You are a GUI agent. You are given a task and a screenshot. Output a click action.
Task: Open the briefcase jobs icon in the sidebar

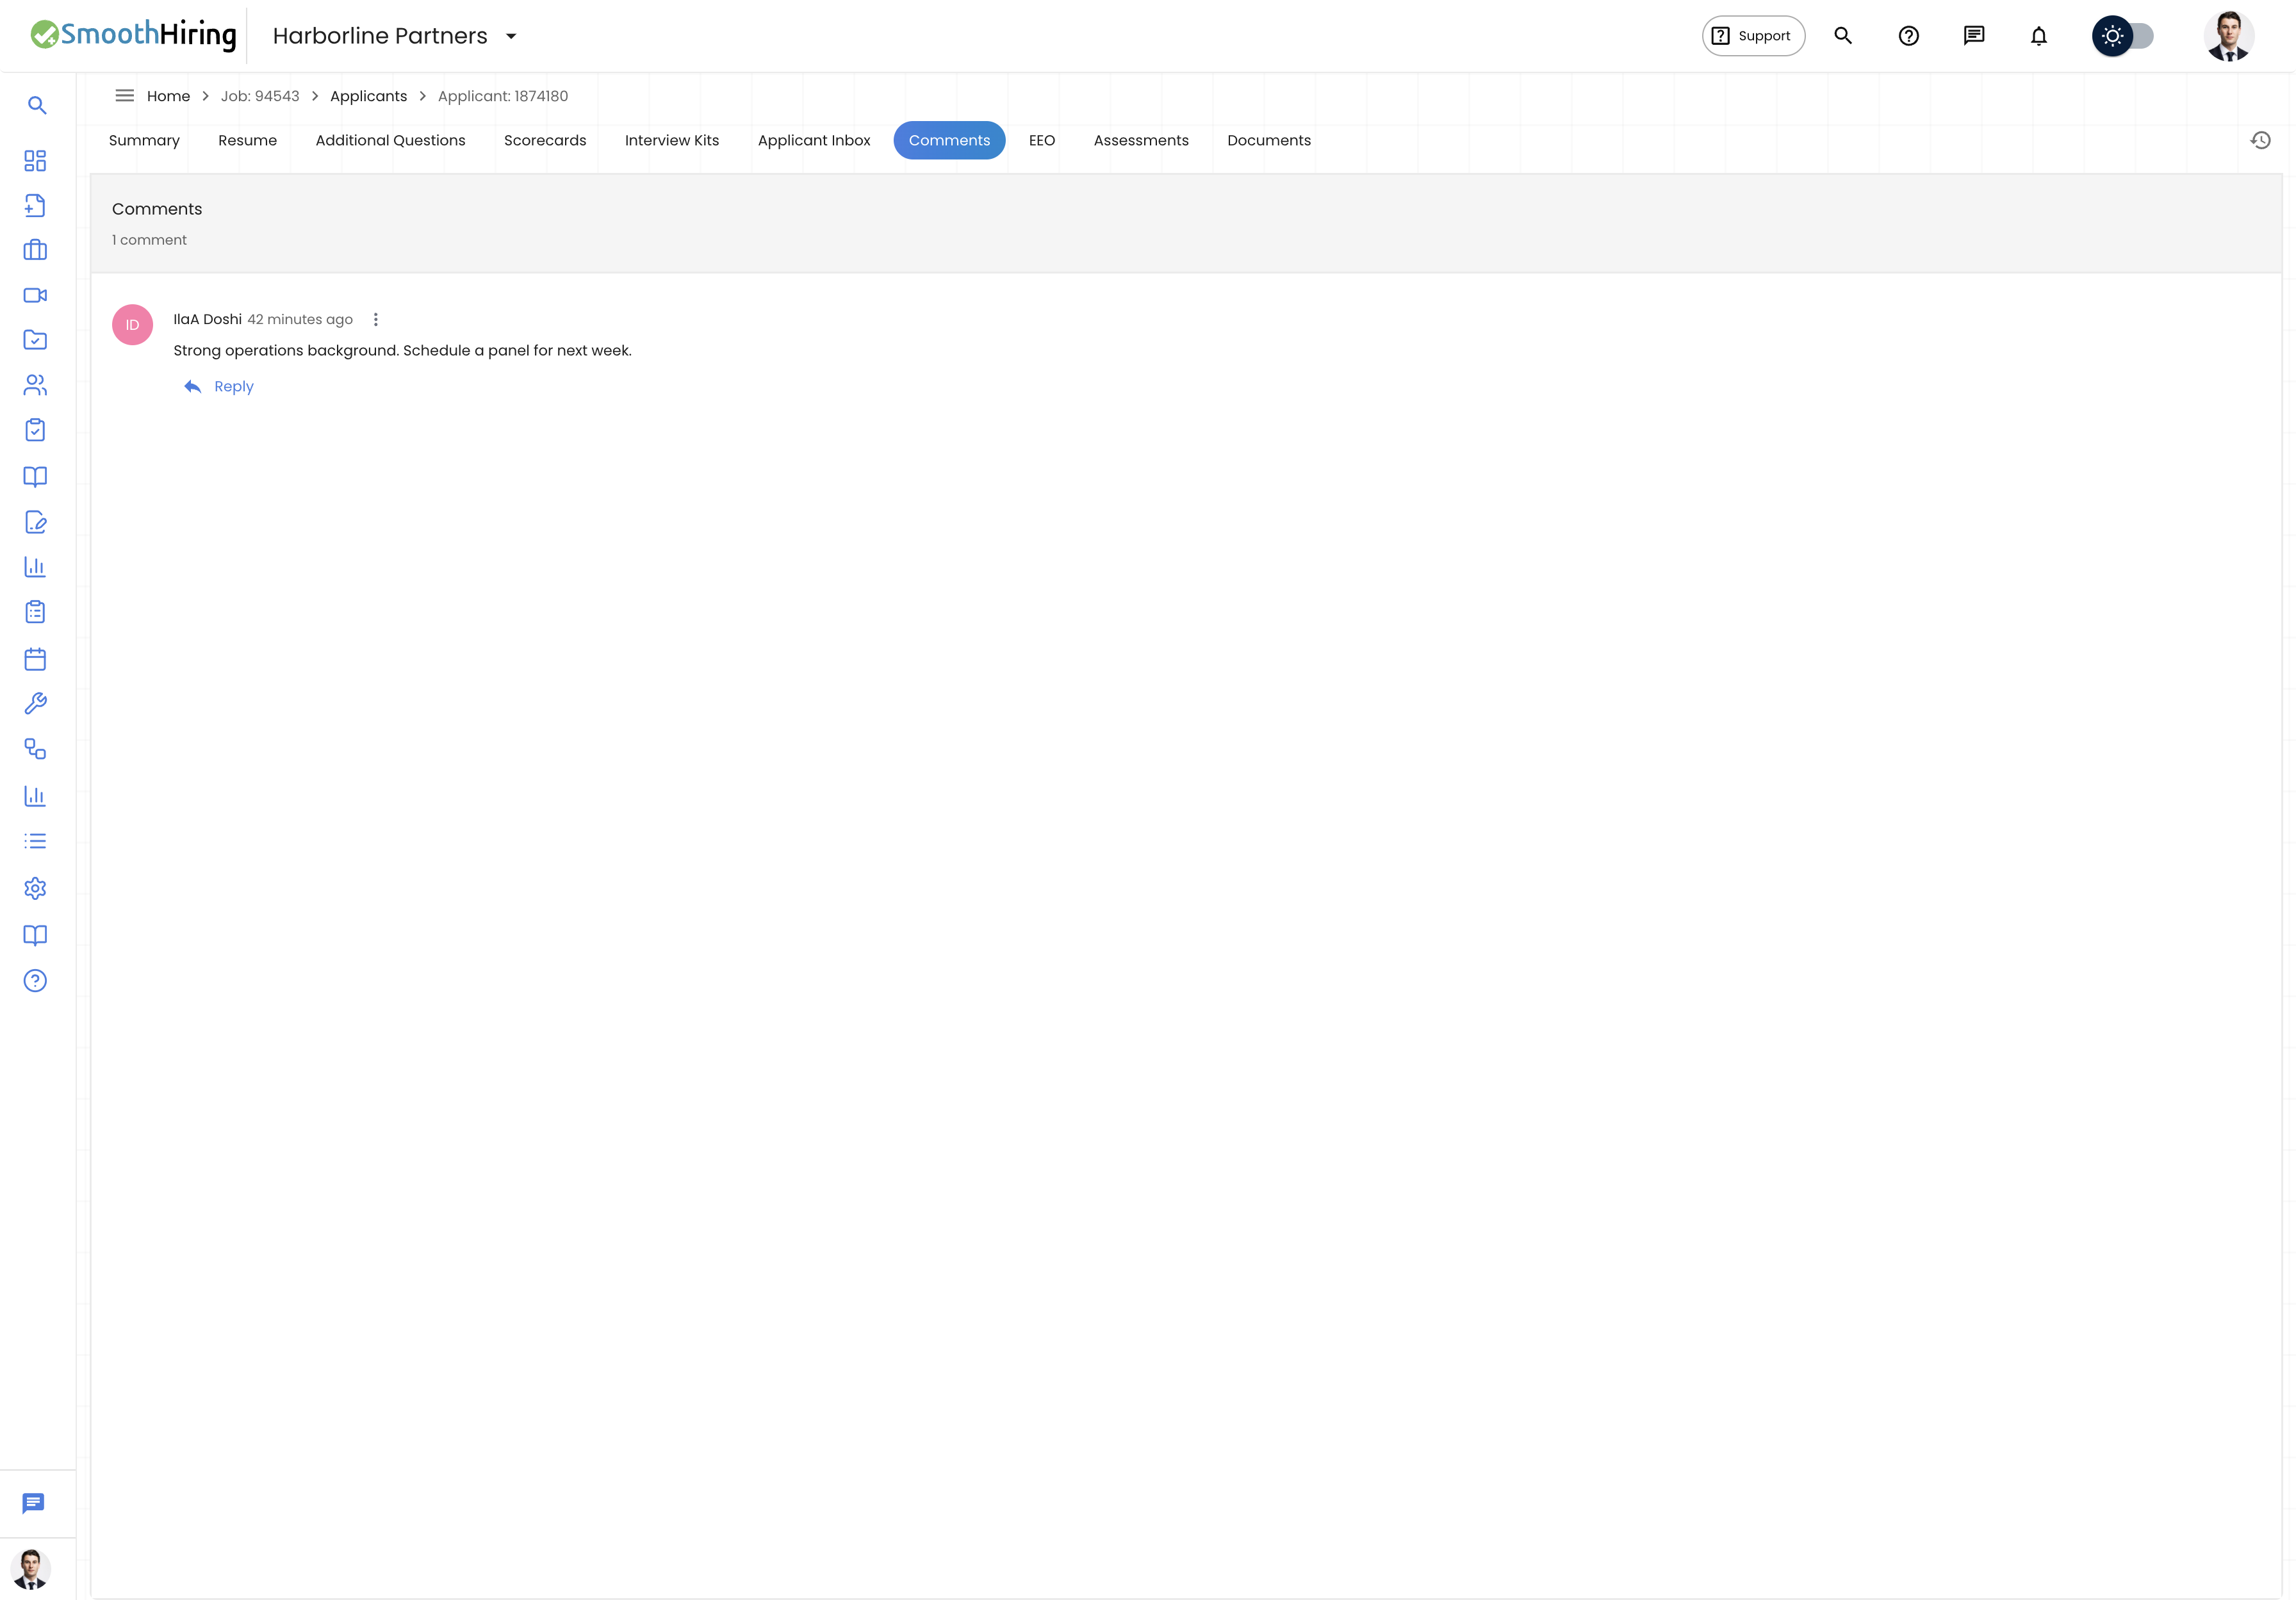(35, 250)
